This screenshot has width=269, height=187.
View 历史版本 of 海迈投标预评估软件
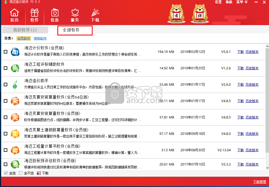coord(252,164)
